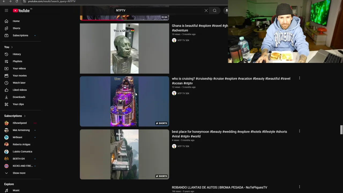Click the Home icon
343x193 pixels.
[6, 21]
